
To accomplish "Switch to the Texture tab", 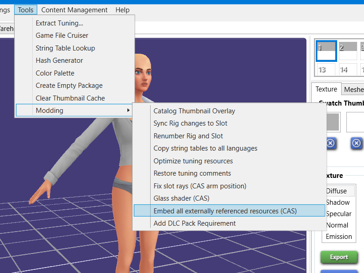I will pos(326,89).
